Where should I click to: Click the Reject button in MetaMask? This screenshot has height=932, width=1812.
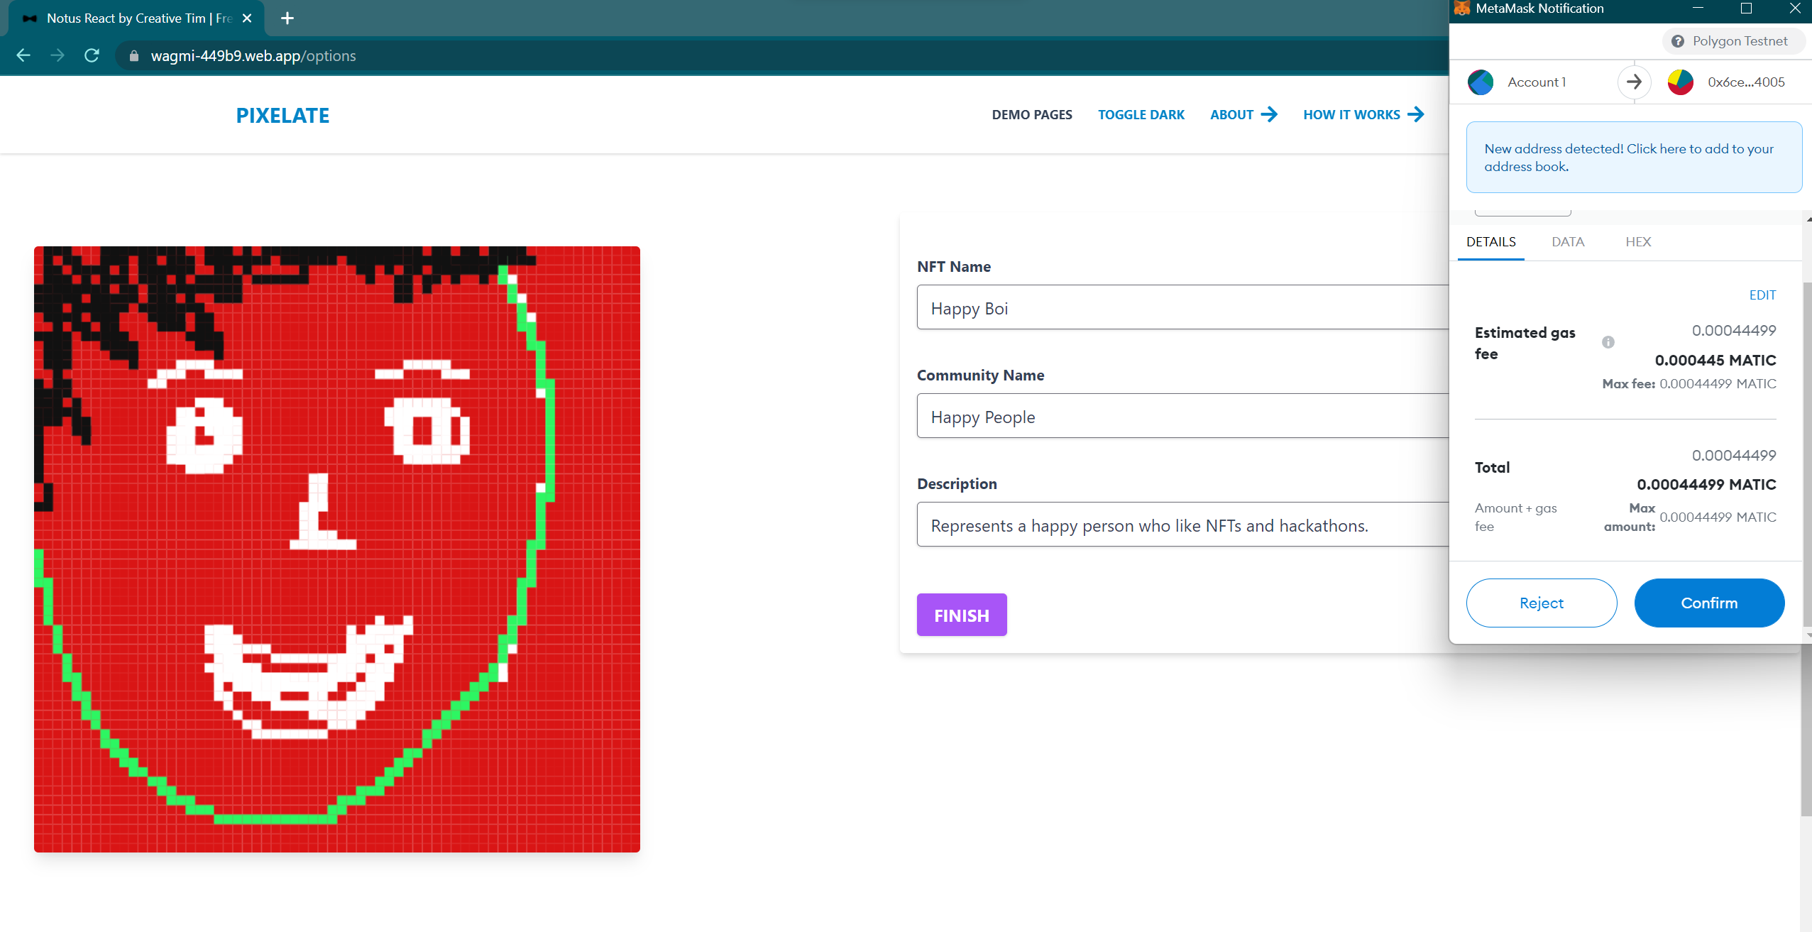1542,603
